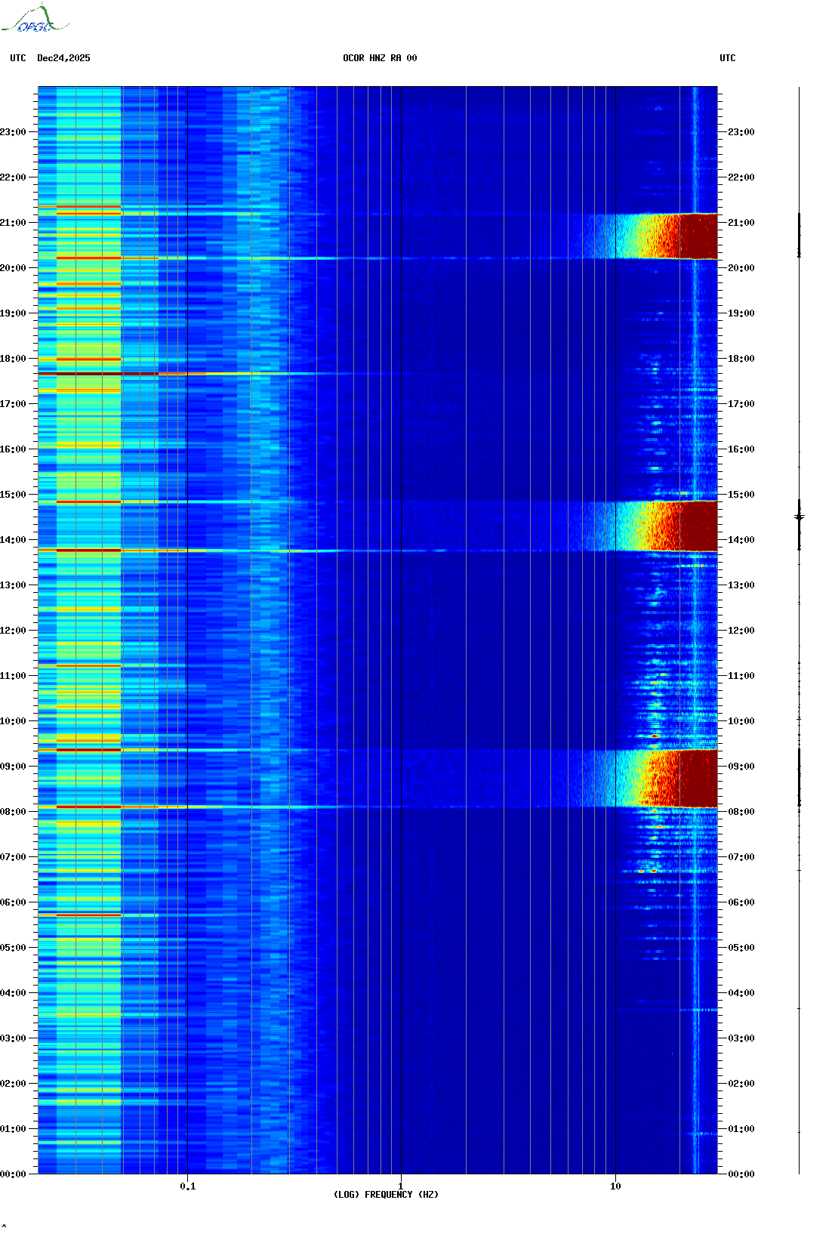Click the 0.1 frequency tick label
The width and height of the screenshot is (832, 1234).
188,1186
